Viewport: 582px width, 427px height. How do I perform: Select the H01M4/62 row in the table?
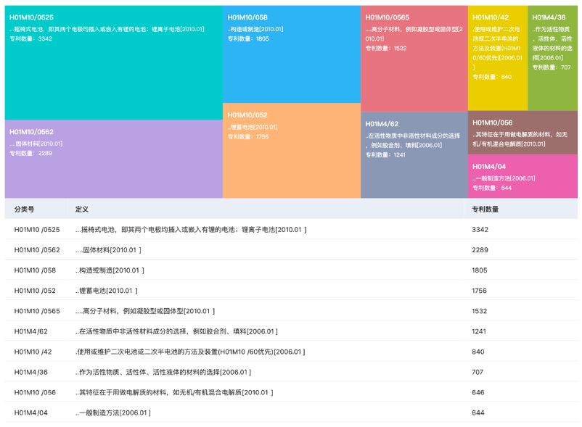(x=218, y=331)
